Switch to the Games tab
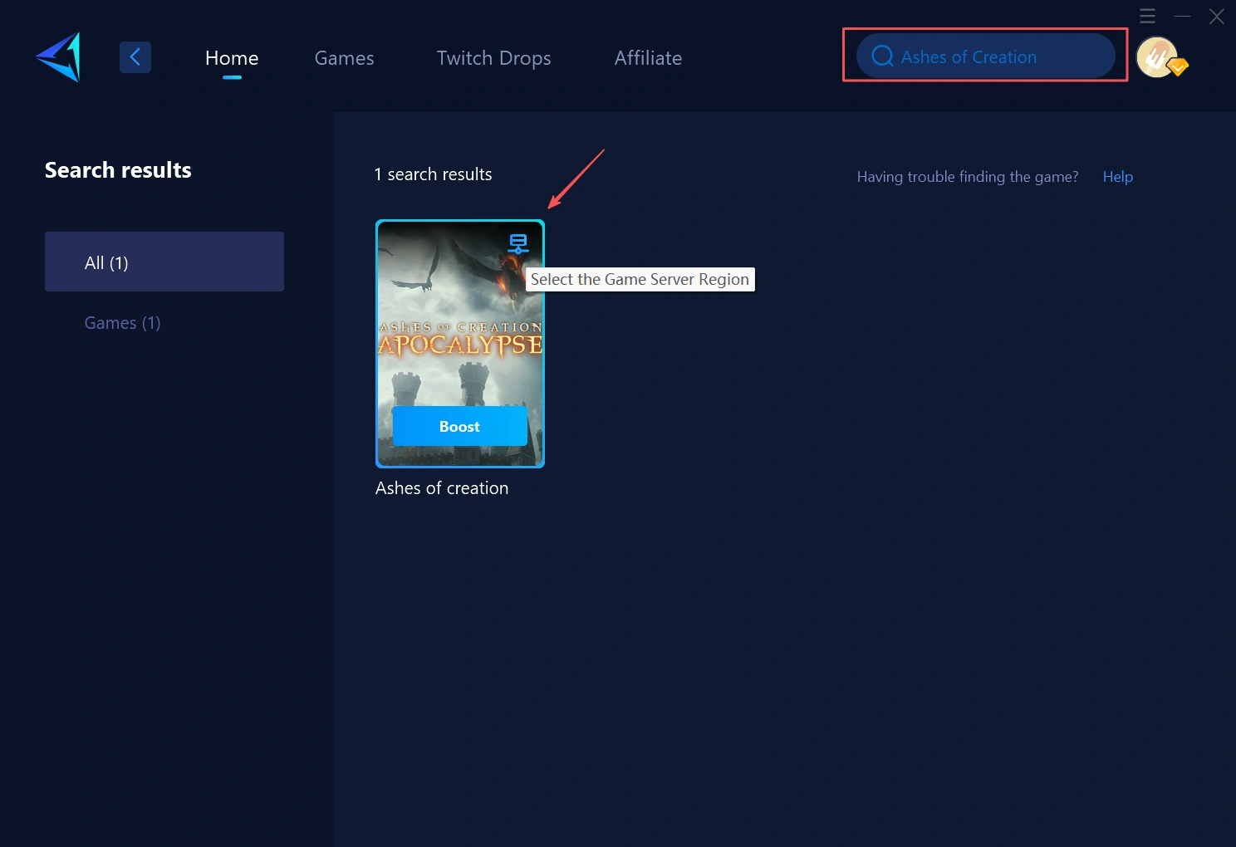1236x847 pixels. point(344,57)
